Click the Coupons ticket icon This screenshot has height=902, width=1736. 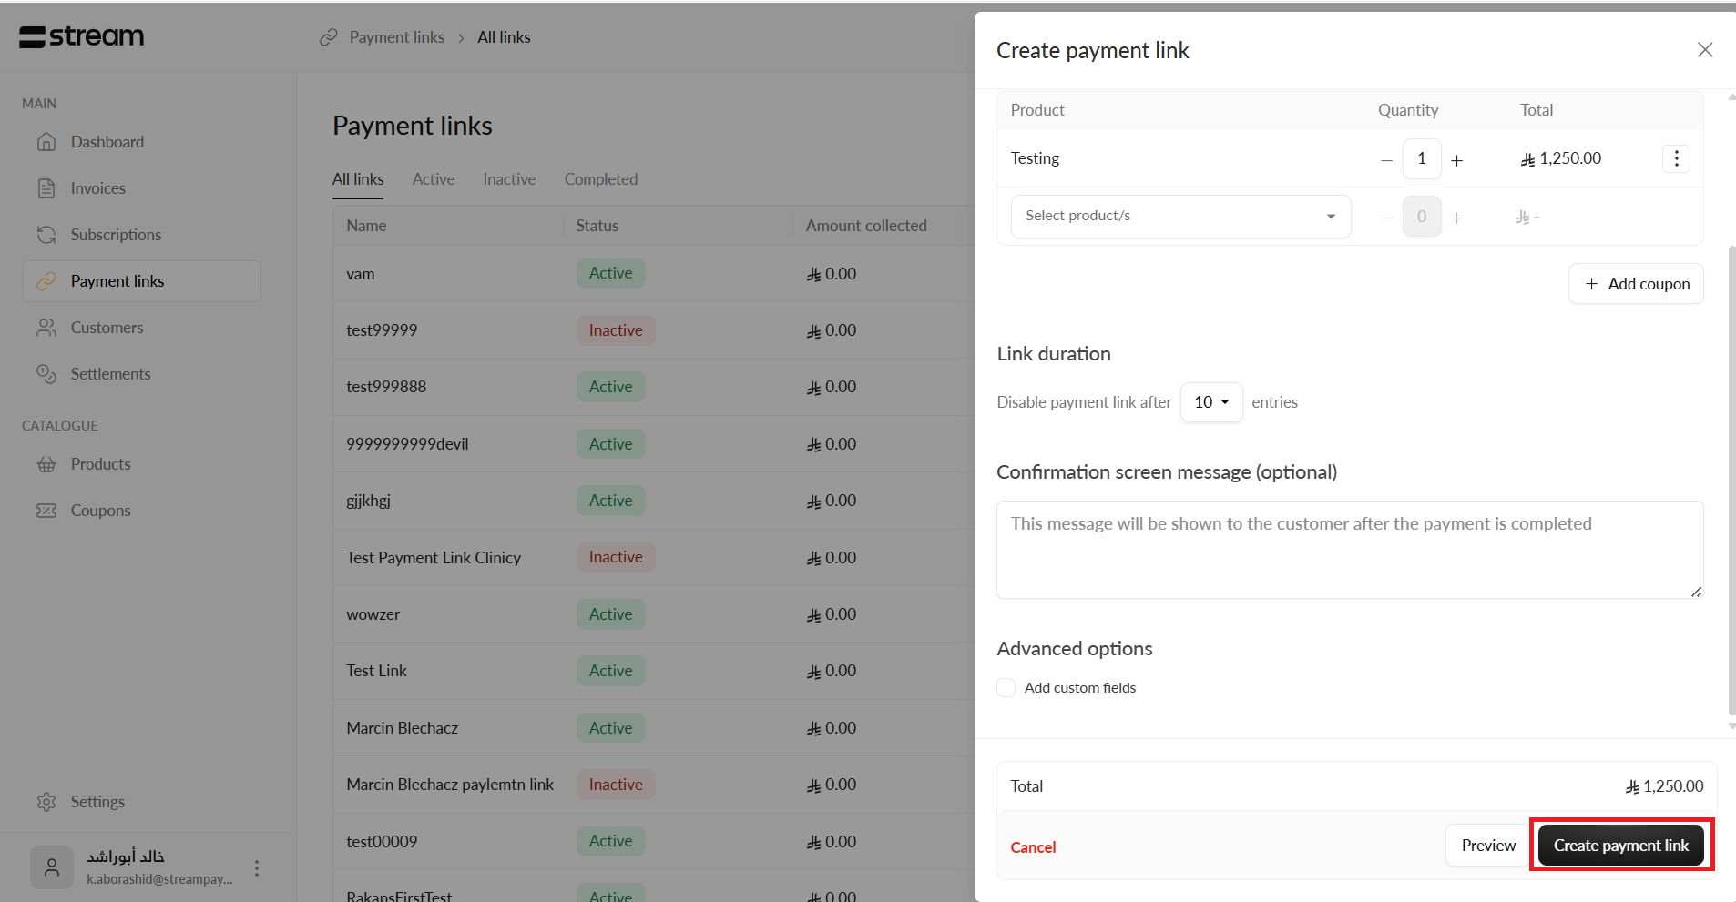46,511
